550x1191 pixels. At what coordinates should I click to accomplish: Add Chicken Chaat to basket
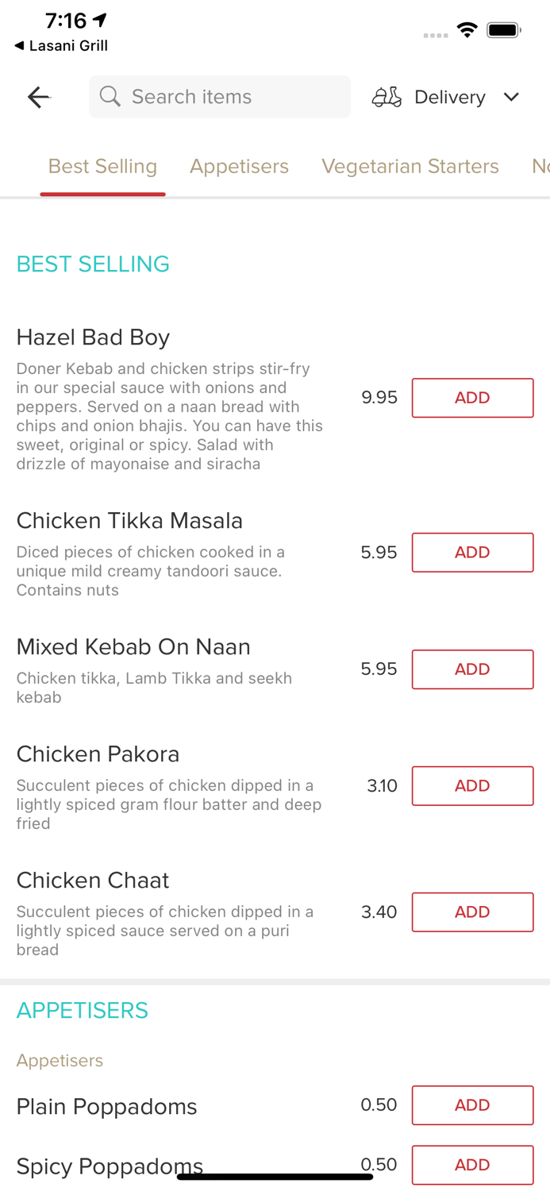472,912
